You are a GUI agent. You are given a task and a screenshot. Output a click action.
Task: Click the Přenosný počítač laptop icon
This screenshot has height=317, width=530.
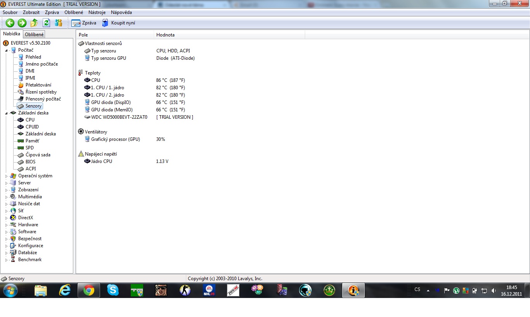(x=21, y=99)
